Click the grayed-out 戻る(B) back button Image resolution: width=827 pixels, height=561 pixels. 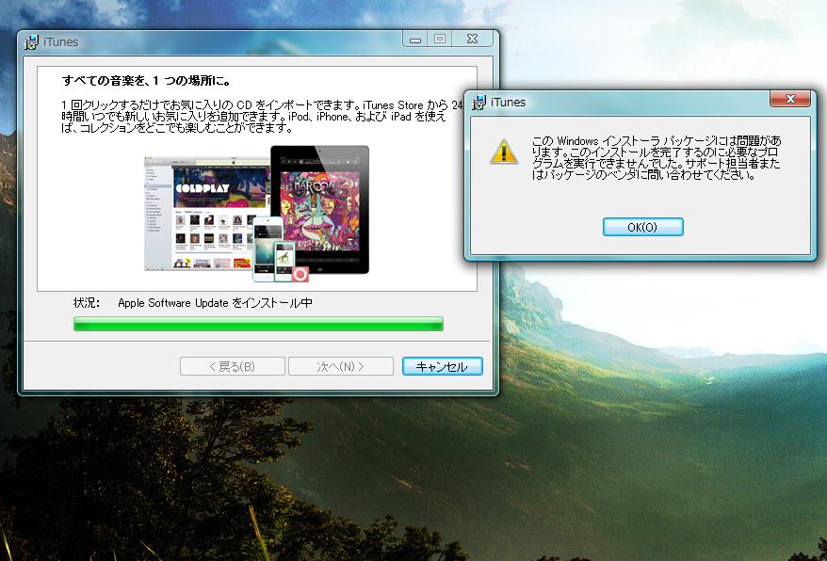(232, 366)
